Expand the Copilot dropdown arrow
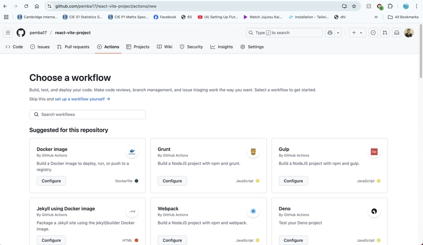Image resolution: width=423 pixels, height=245 pixels. click(338, 33)
